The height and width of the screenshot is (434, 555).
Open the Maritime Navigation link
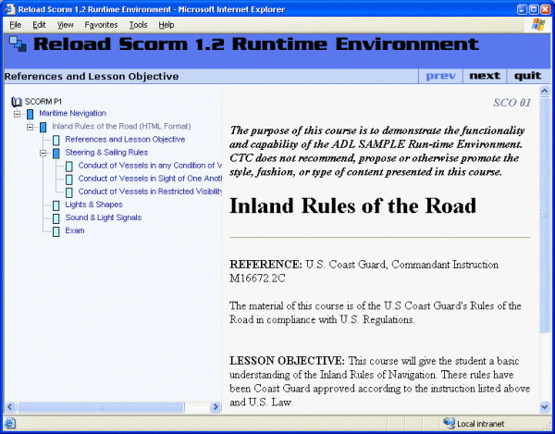[72, 113]
